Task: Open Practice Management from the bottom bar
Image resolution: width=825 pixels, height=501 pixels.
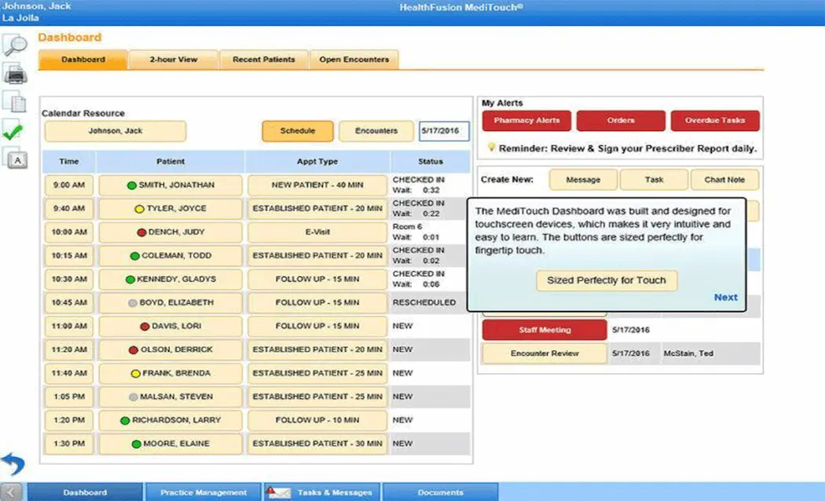Action: [203, 492]
